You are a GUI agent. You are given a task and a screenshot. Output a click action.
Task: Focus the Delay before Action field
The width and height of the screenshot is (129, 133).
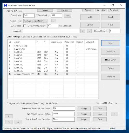click(53, 26)
